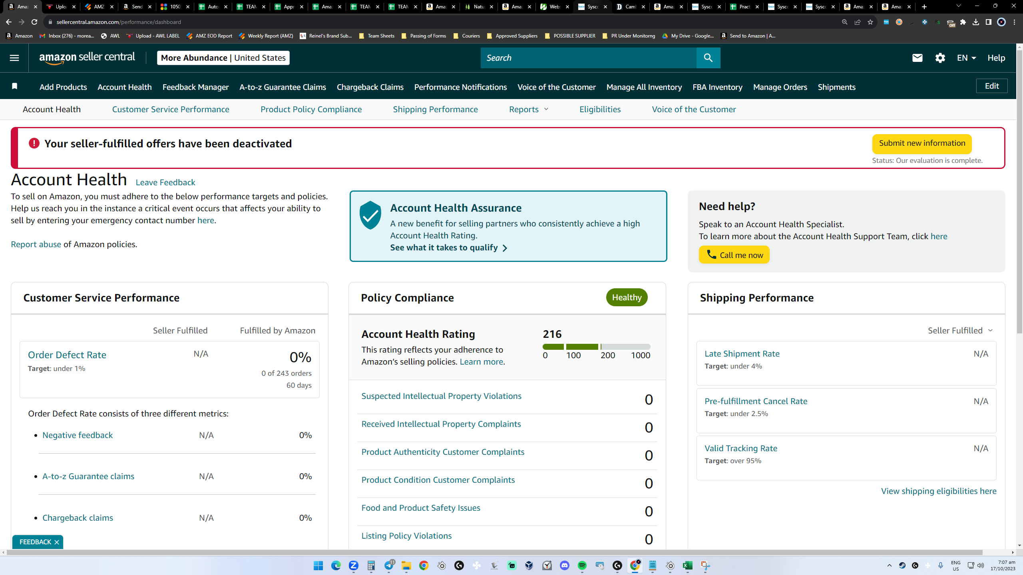Click the zoom icon in address bar
1023x575 pixels.
[x=845, y=22]
